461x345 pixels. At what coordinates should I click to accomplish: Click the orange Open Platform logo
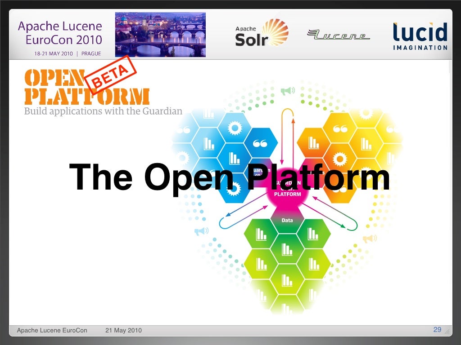(x=87, y=87)
